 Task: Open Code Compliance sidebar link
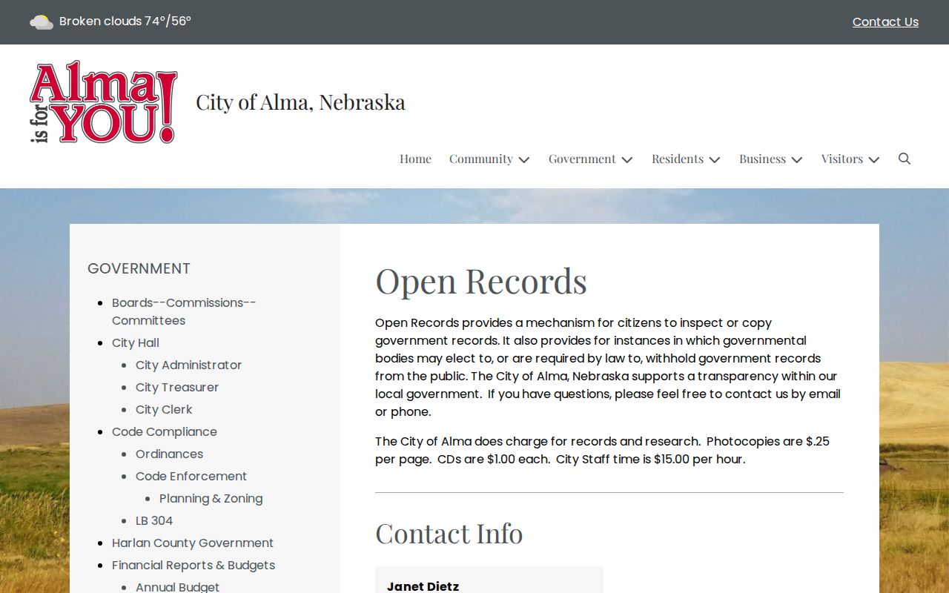pos(165,431)
